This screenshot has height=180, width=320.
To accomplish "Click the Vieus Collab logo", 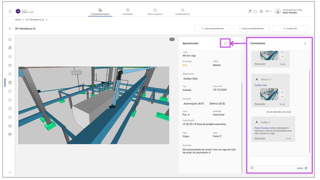I will click(25, 12).
